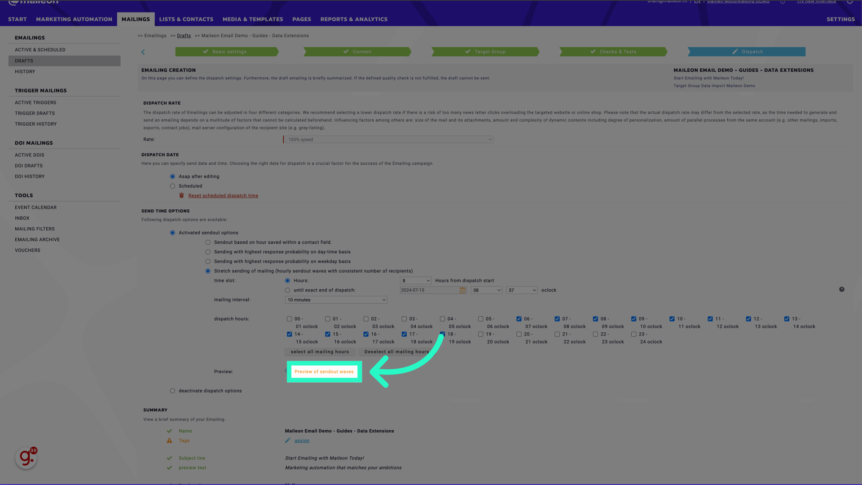Select the 'Asap after editing' radio button
862x485 pixels.
pyautogui.click(x=172, y=176)
